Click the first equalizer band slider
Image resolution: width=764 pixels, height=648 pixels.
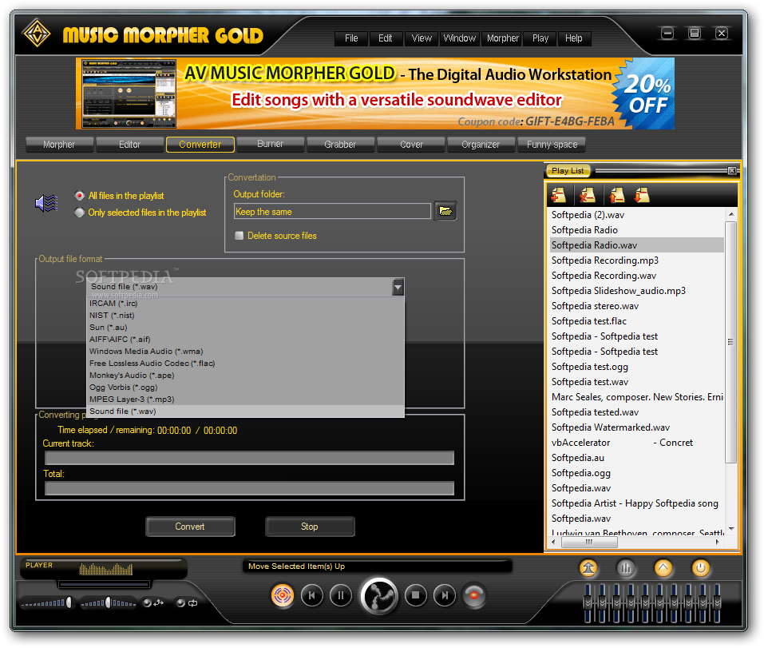click(588, 603)
